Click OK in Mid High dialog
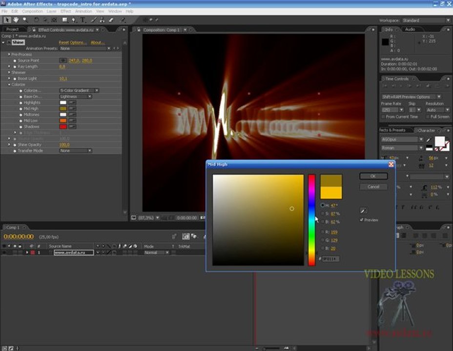This screenshot has height=351, width=453. [373, 176]
